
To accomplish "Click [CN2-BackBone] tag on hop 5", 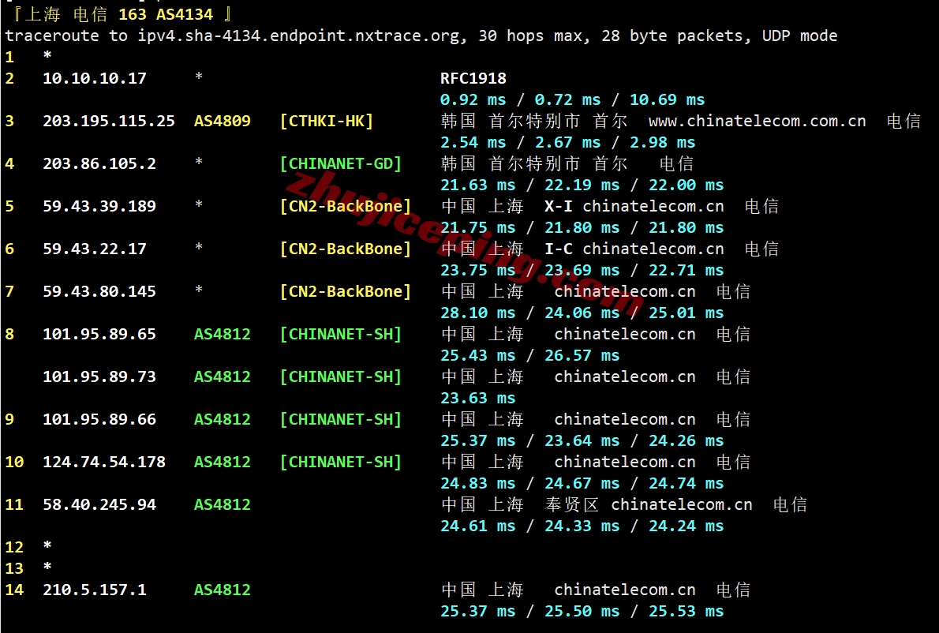I will click(346, 206).
